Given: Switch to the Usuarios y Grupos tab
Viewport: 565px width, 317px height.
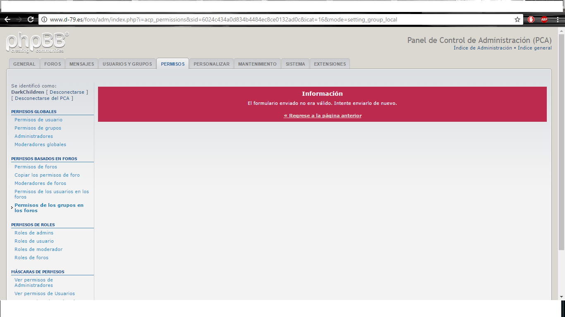Looking at the screenshot, I should click(127, 64).
